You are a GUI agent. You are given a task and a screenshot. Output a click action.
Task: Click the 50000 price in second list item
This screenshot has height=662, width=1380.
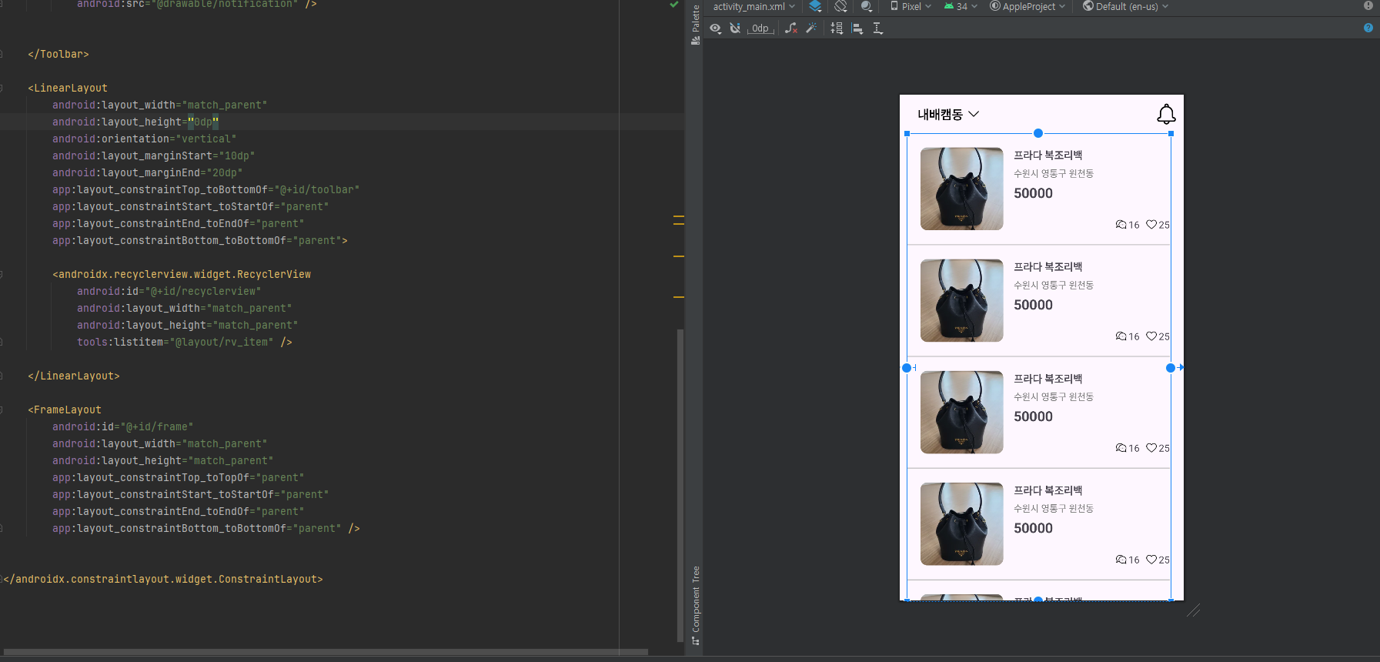tap(1033, 305)
